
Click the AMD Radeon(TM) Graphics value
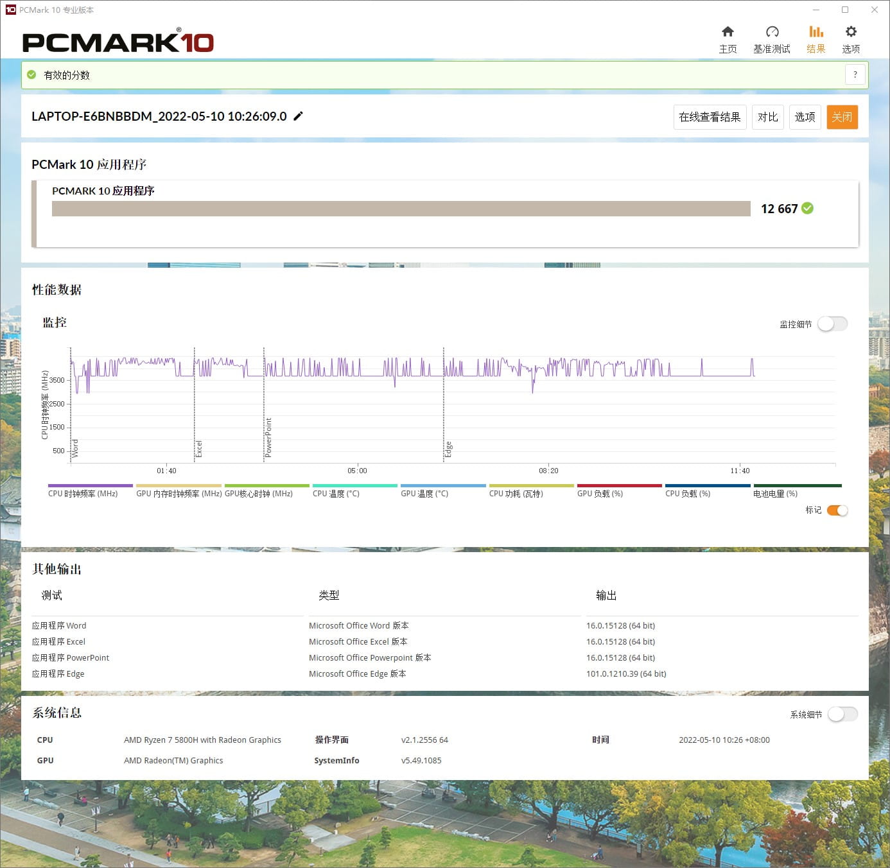tap(173, 760)
